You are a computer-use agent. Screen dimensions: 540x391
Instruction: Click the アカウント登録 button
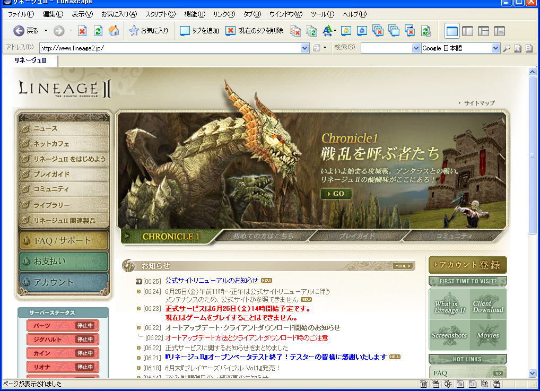(467, 265)
